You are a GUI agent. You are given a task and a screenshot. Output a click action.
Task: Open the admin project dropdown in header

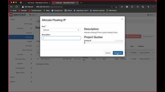click(x=33, y=15)
